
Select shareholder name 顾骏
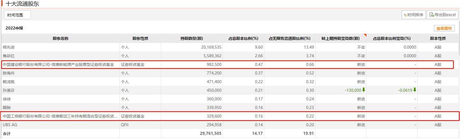pos(7,108)
